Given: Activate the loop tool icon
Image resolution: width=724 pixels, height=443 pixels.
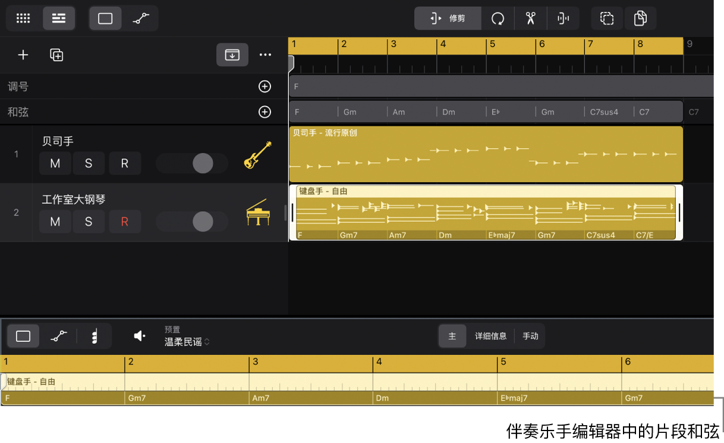Looking at the screenshot, I should point(498,18).
